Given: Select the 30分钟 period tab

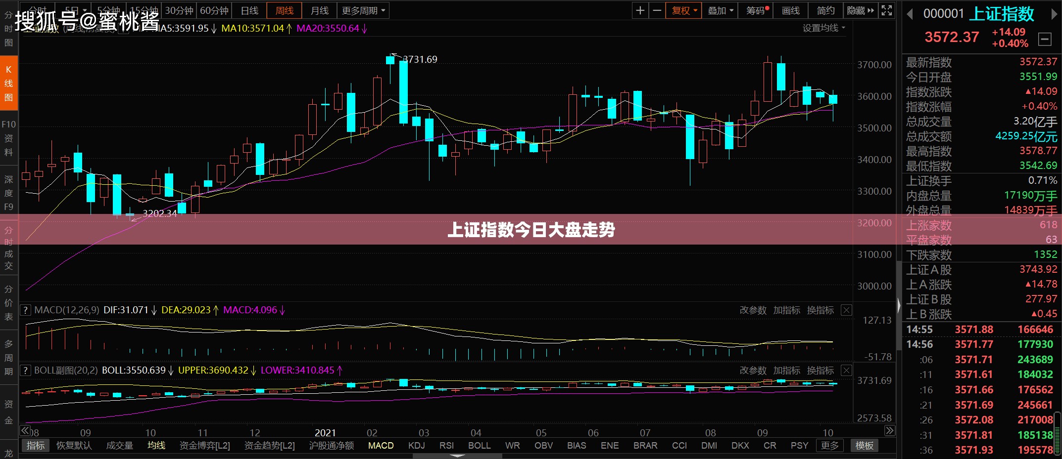Looking at the screenshot, I should tap(179, 10).
